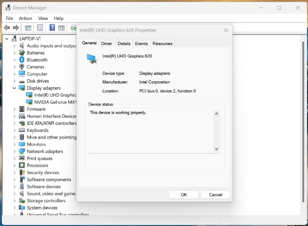308x226 pixels.
Task: Click the Cameras device category icon
Action: 22,67
